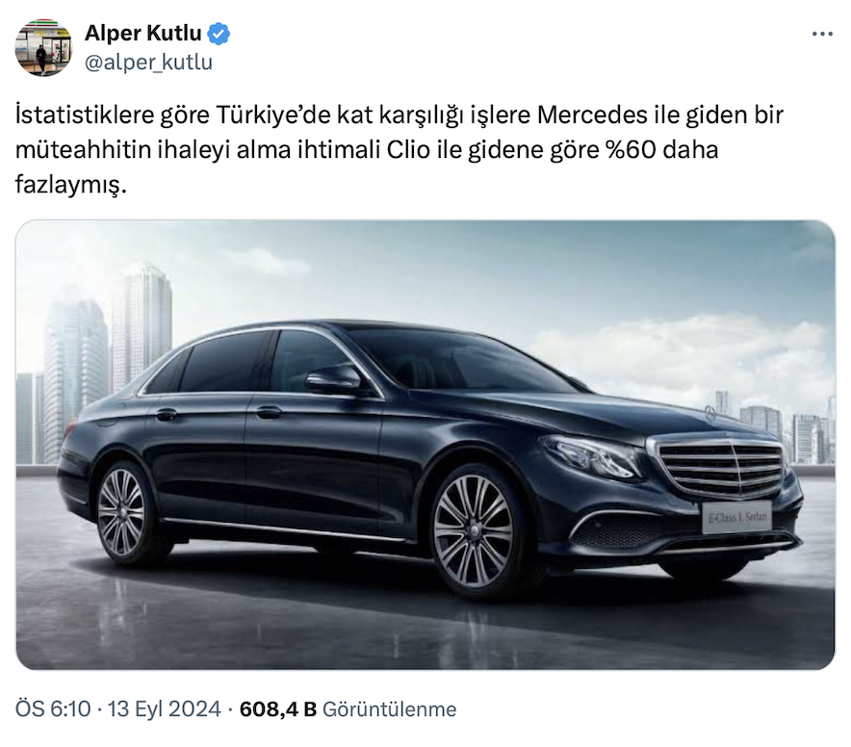Click the tall skyscraper in the photo
The width and height of the screenshot is (851, 747).
142,327
